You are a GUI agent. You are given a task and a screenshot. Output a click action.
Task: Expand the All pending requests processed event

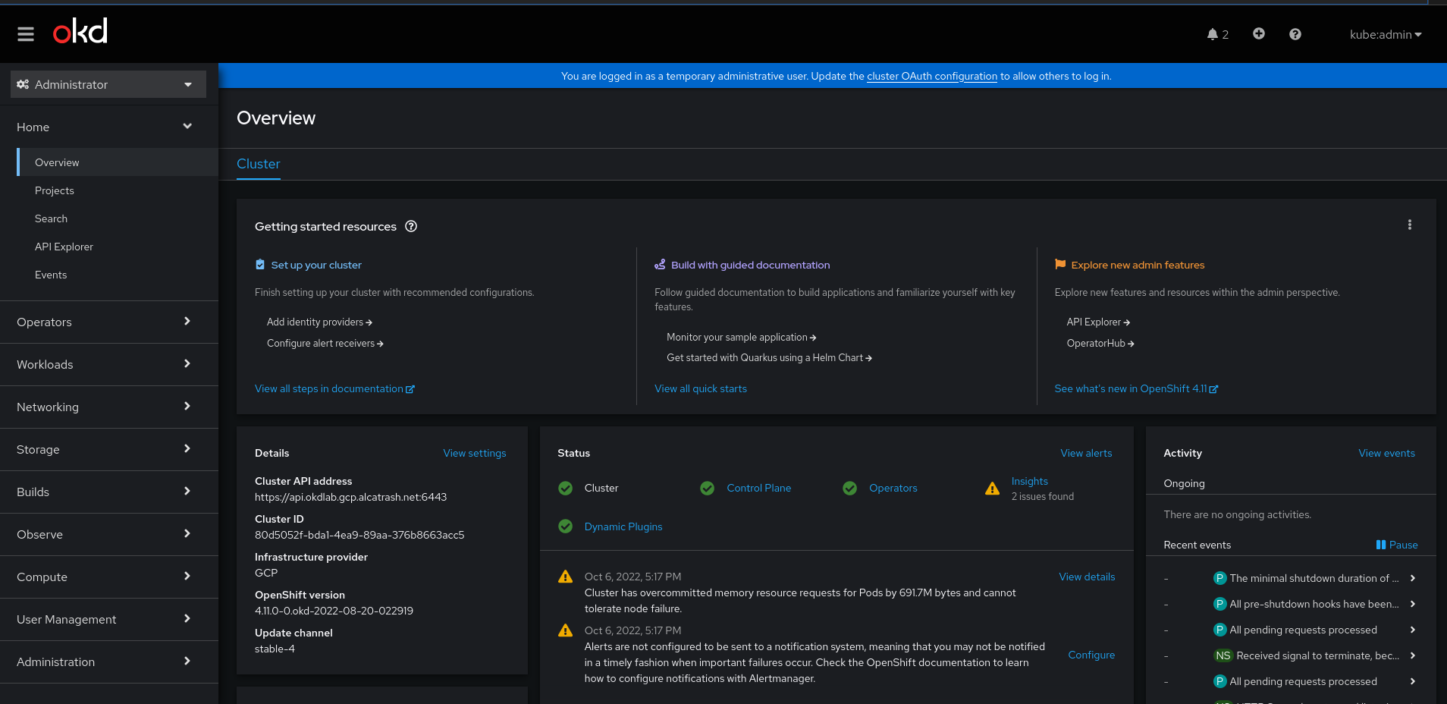click(x=1413, y=630)
